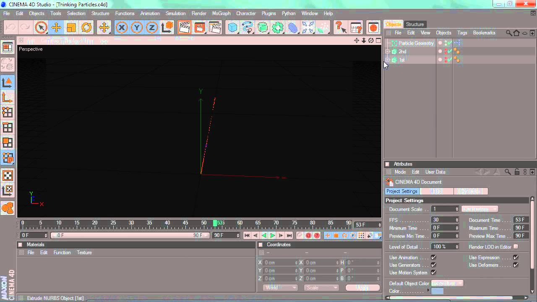Go to end of animation
Image resolution: width=537 pixels, height=302 pixels.
point(289,236)
